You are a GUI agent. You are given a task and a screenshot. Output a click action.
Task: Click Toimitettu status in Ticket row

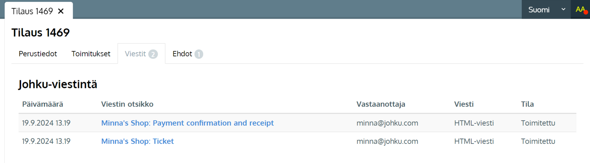tap(538, 141)
